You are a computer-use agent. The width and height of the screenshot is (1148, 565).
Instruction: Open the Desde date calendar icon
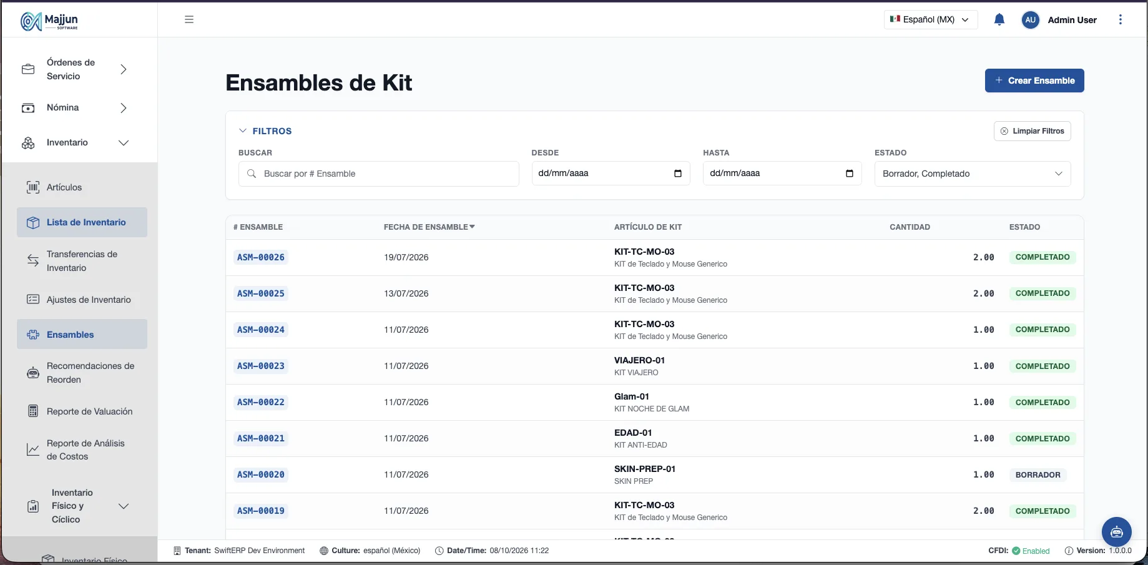tap(678, 174)
